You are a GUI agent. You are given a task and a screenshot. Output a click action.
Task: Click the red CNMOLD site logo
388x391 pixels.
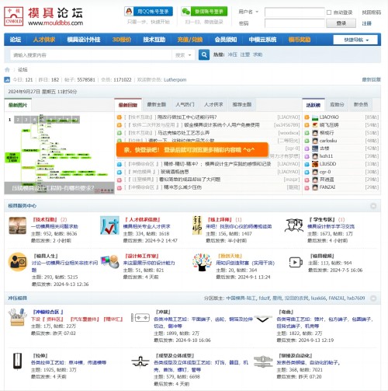pos(14,16)
